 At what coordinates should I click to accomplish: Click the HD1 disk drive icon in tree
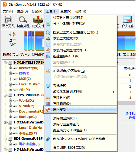pyautogui.click(x=10, y=95)
